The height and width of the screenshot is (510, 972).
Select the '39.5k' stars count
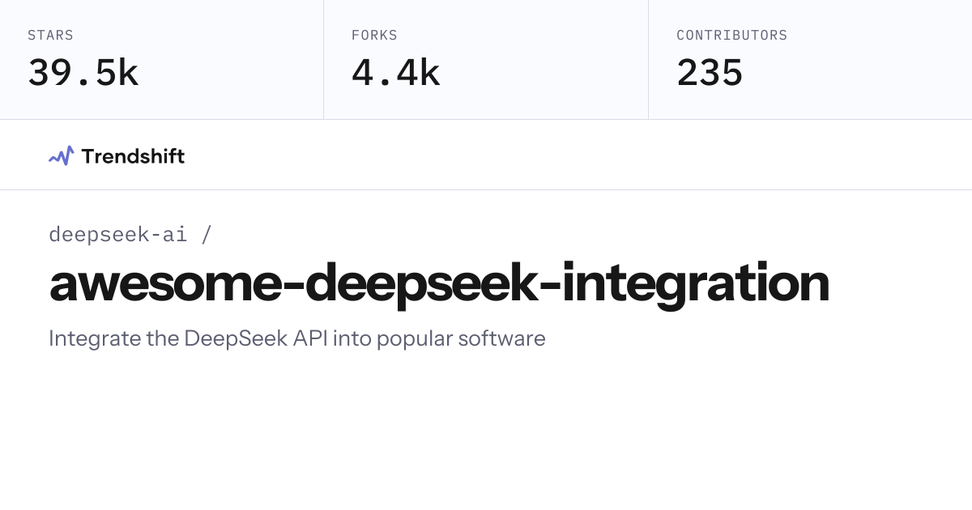tap(83, 73)
